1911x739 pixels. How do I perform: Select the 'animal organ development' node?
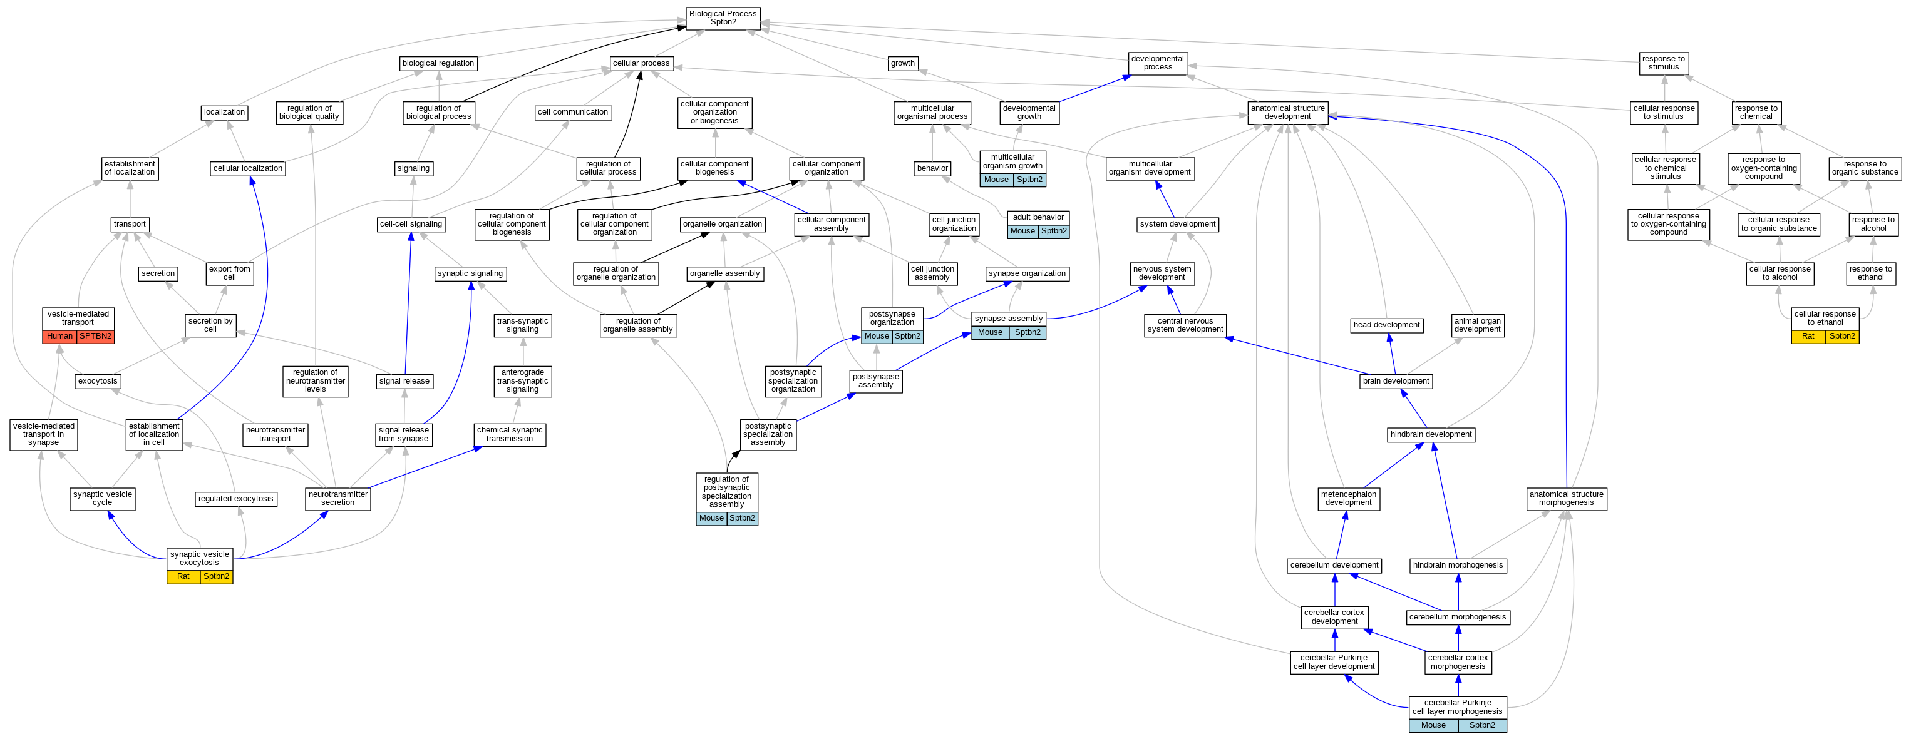1477,325
